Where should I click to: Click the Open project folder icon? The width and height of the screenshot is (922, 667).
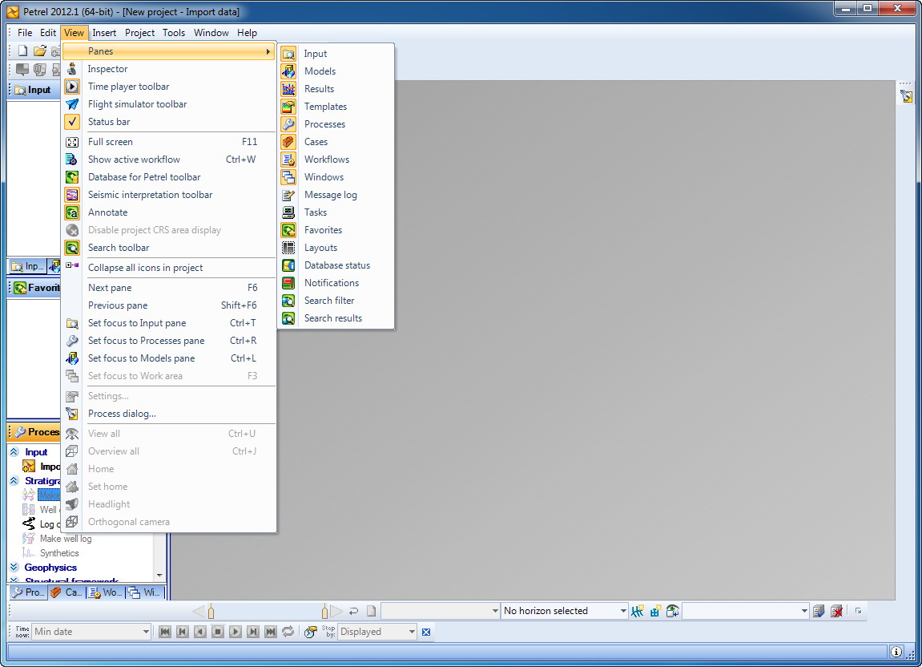coord(39,51)
